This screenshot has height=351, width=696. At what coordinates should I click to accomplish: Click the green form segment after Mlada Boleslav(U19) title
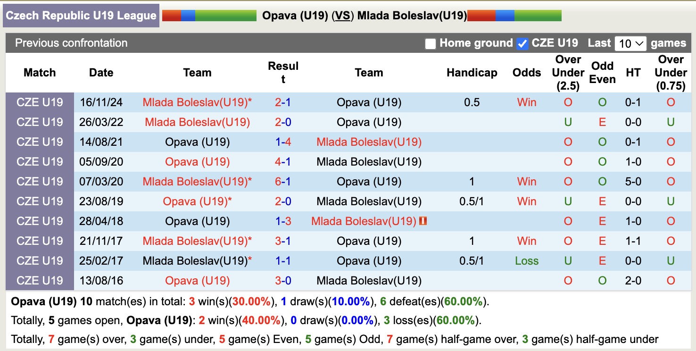click(x=538, y=15)
